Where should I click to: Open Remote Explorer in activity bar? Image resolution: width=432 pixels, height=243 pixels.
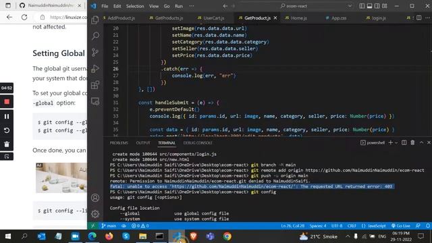(95, 101)
